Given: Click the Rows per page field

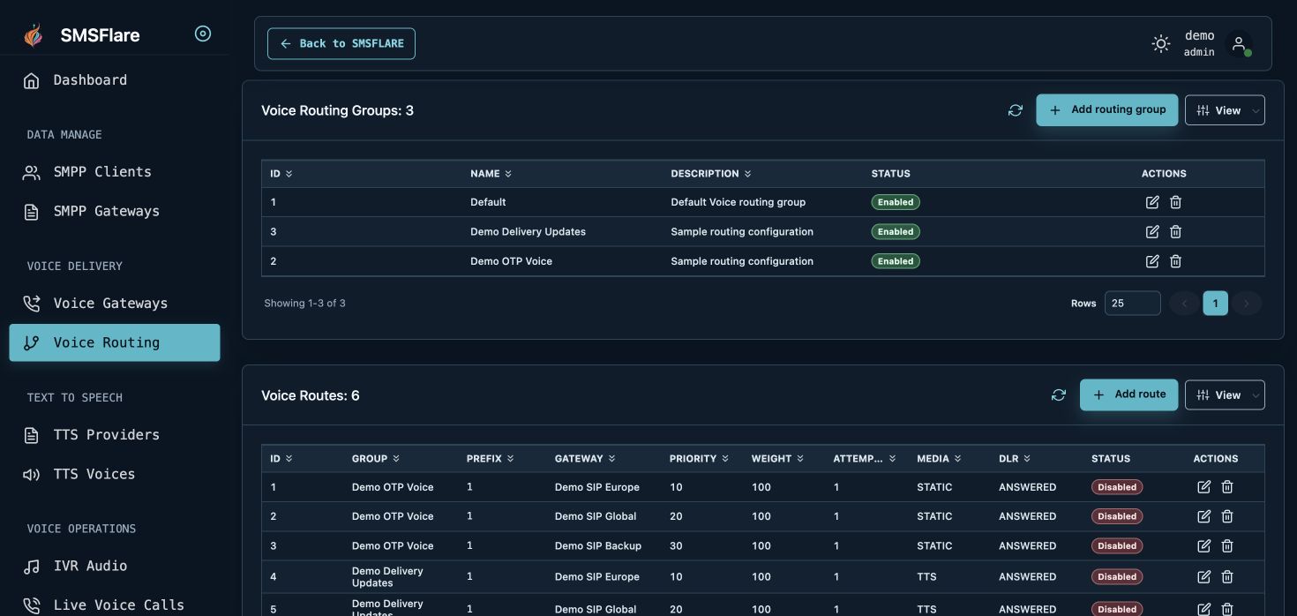Looking at the screenshot, I should 1133,304.
